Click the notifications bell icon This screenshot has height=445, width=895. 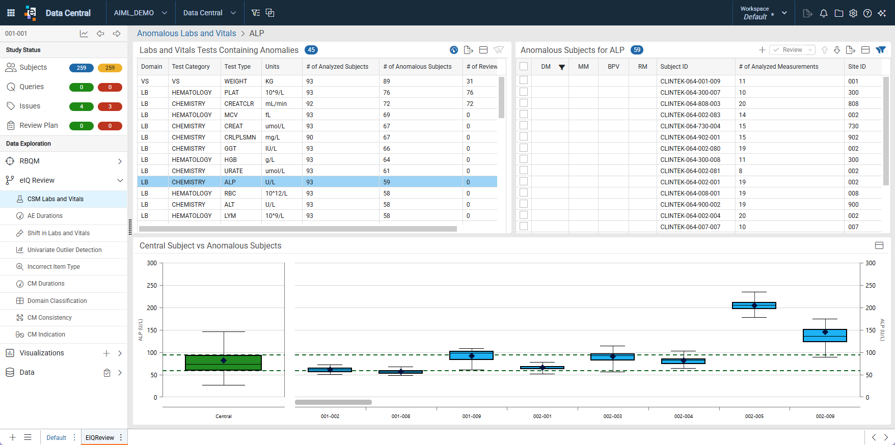coord(824,13)
